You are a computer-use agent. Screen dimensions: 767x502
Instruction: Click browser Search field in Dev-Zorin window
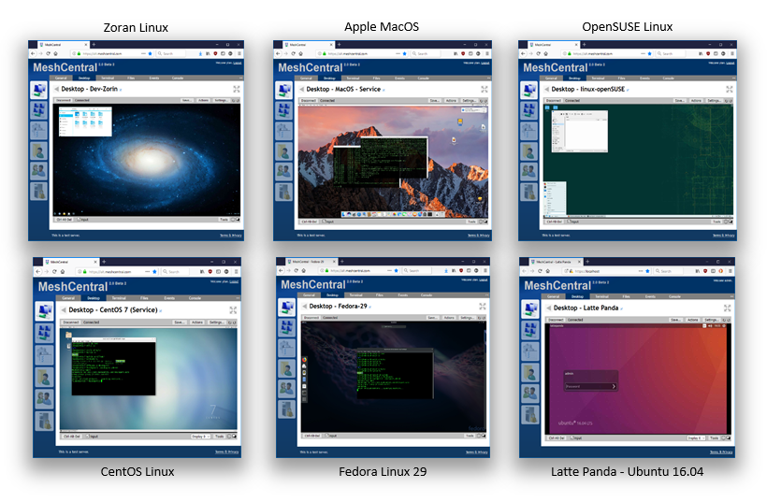[171, 53]
